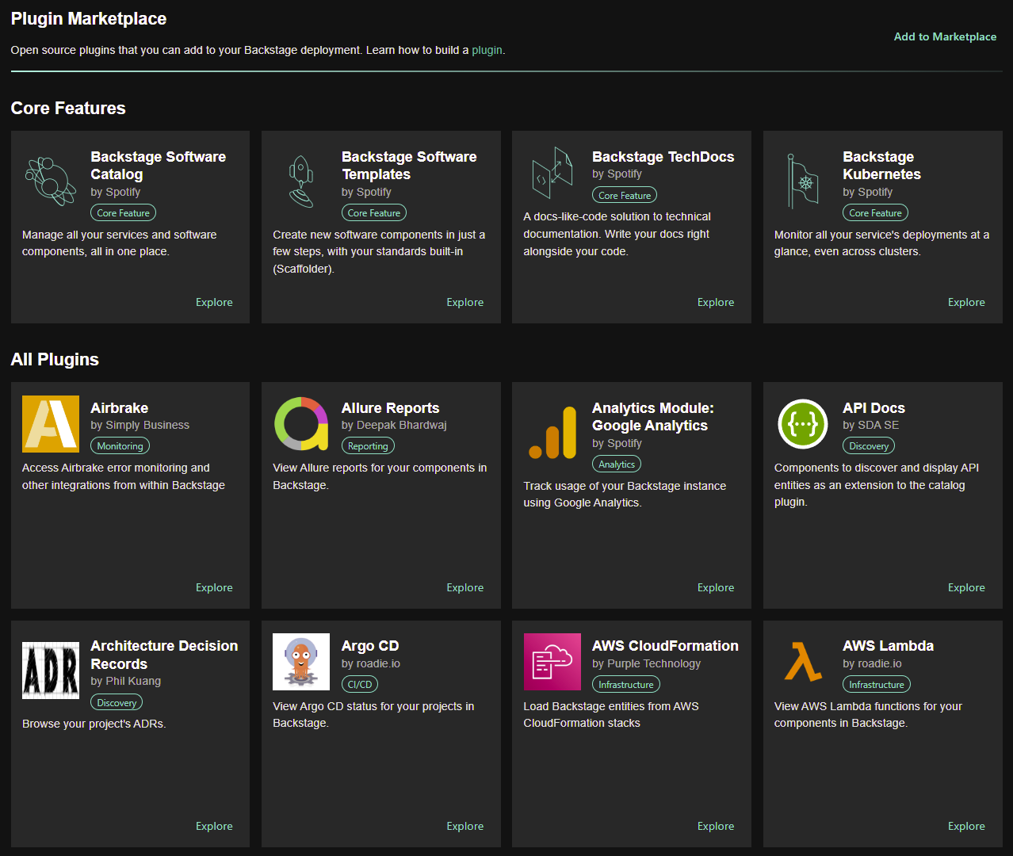Explore Backstage Software Catalog
The image size is (1013, 856).
click(x=214, y=302)
